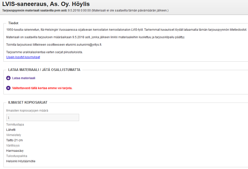The image size is (248, 169).
Task: Click the purple X decline icon
Action: [x=8, y=88]
